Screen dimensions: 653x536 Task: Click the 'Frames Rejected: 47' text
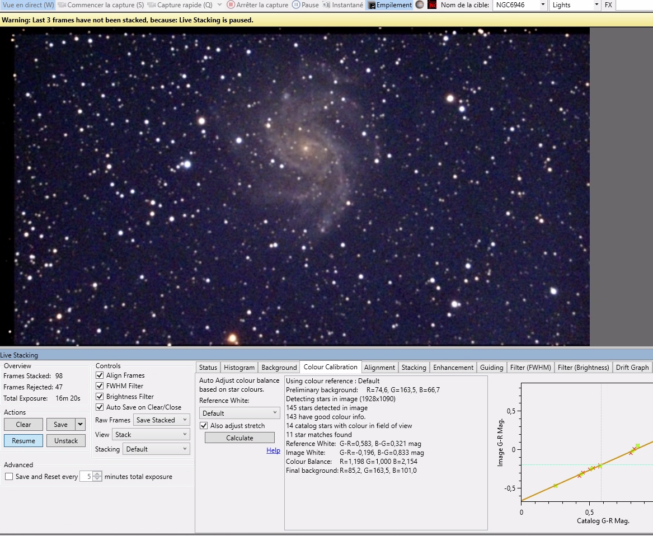click(33, 387)
